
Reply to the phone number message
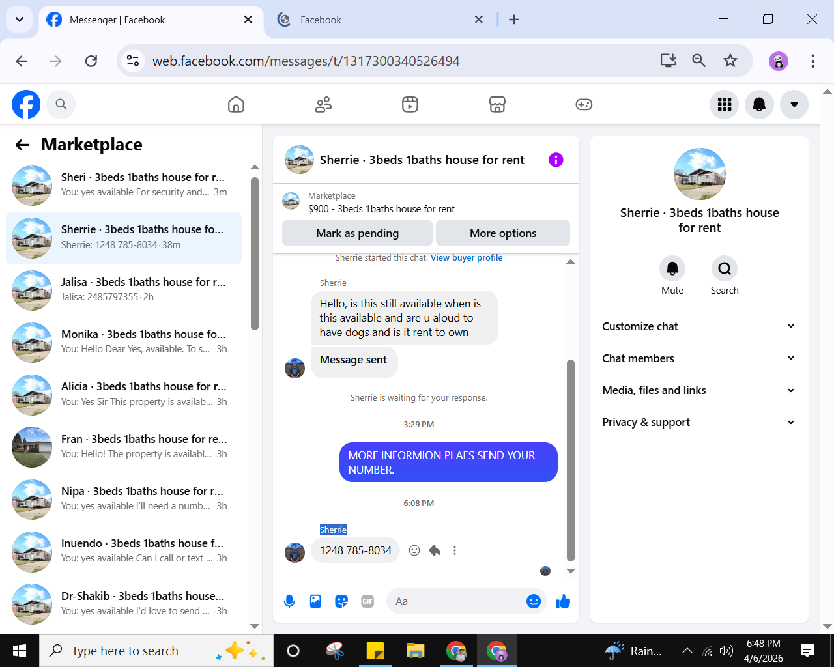coord(435,550)
